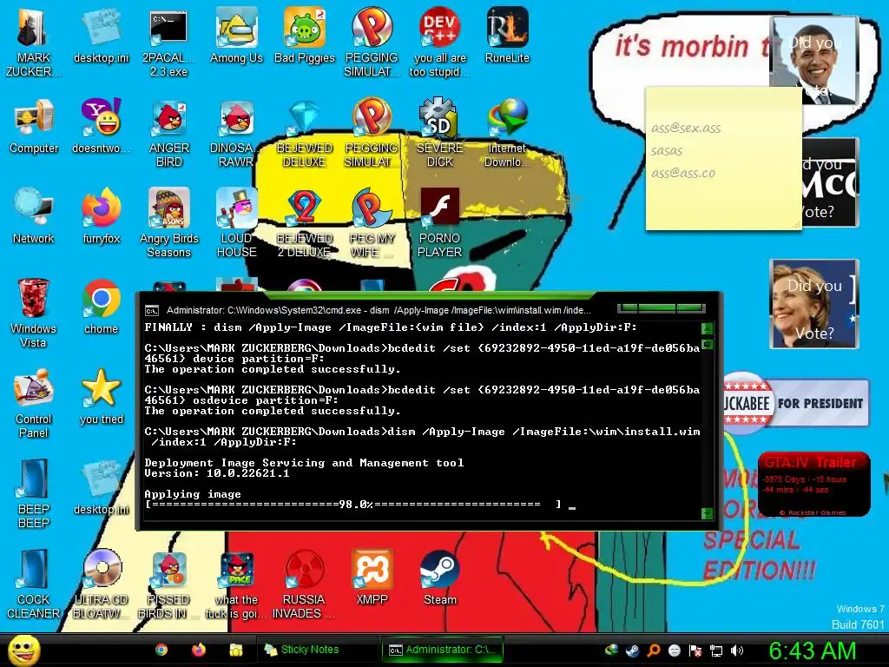Screen dimensions: 889x667
Task: Open Action Center flag tray icon
Action: (695, 650)
